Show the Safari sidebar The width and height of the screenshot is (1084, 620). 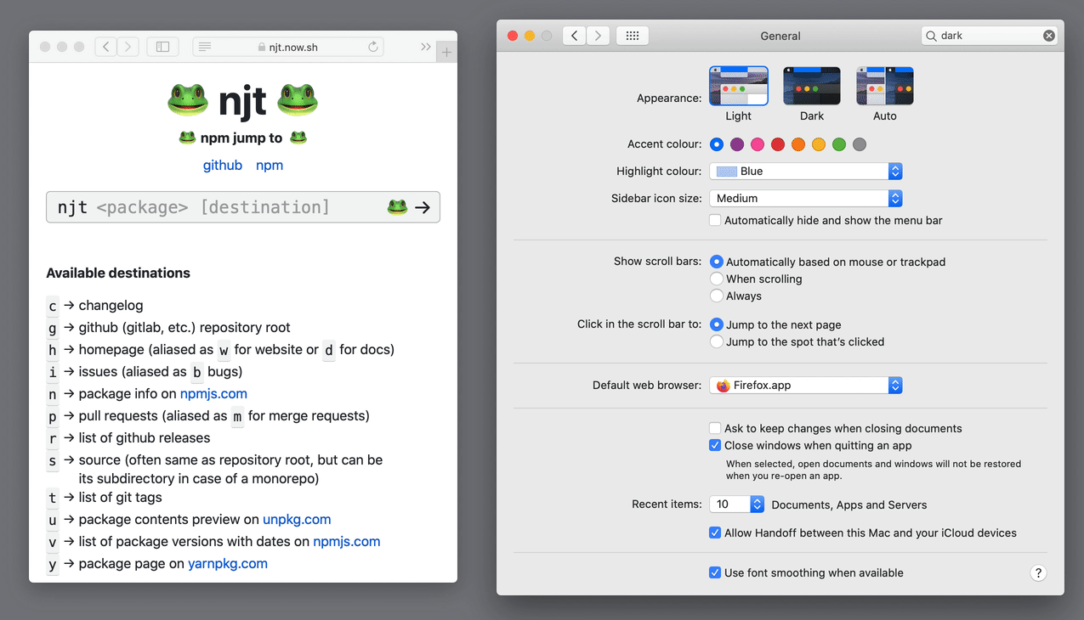click(162, 47)
